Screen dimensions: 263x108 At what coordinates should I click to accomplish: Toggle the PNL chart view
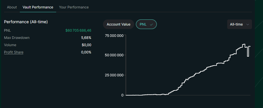146,24
